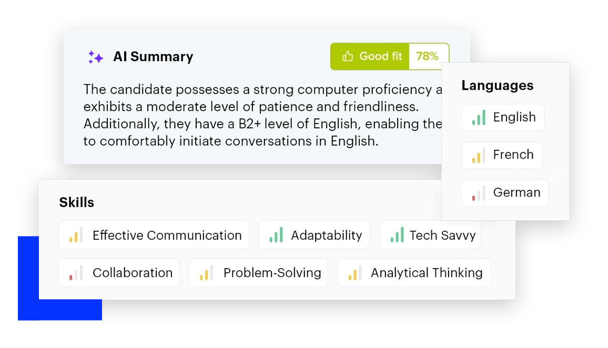Click the Analytical Thinking level bars icon
Image resolution: width=608 pixels, height=348 pixels.
click(x=355, y=273)
